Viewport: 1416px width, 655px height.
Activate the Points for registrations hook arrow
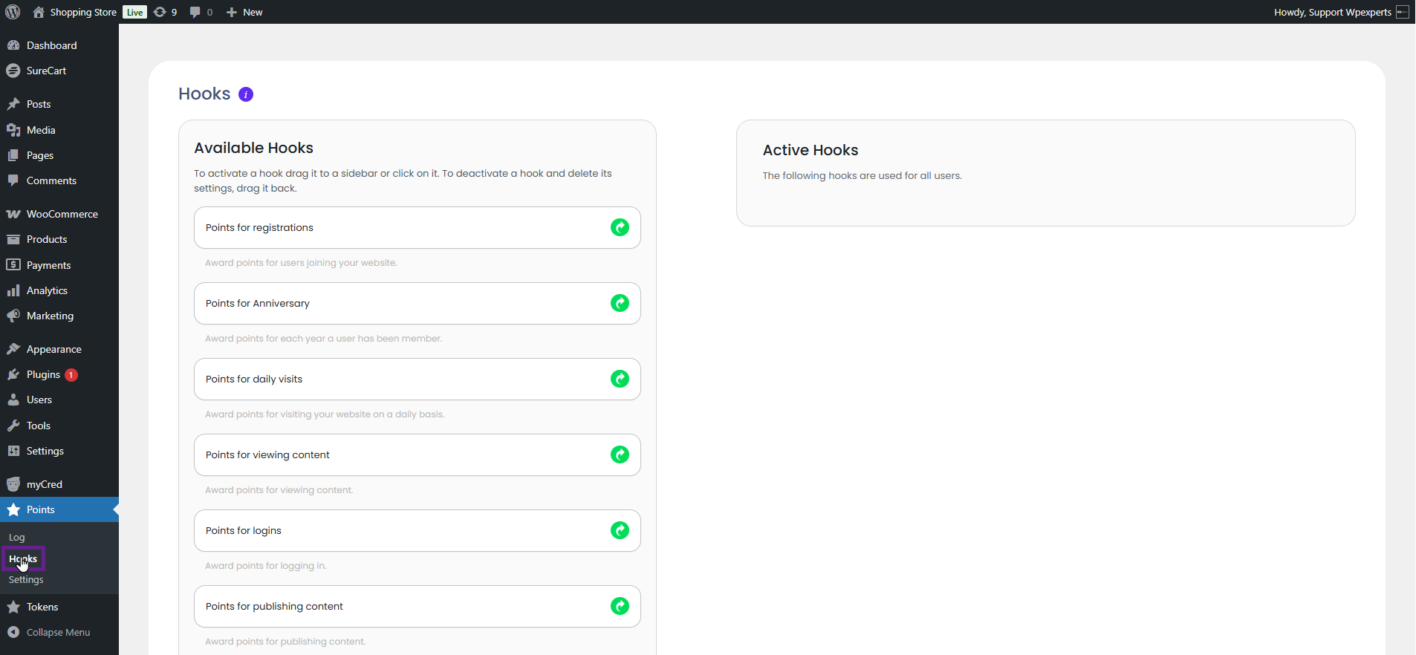[x=620, y=227]
